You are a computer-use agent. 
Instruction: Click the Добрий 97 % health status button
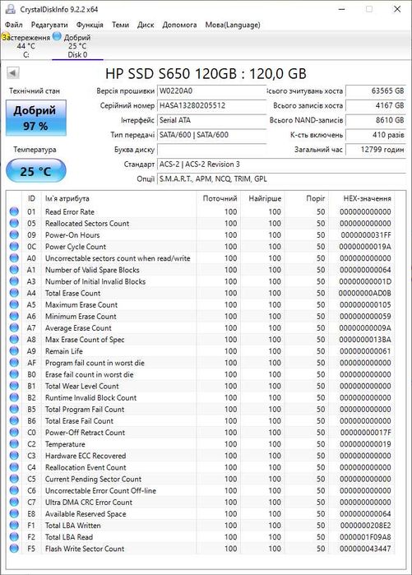pyautogui.click(x=35, y=118)
